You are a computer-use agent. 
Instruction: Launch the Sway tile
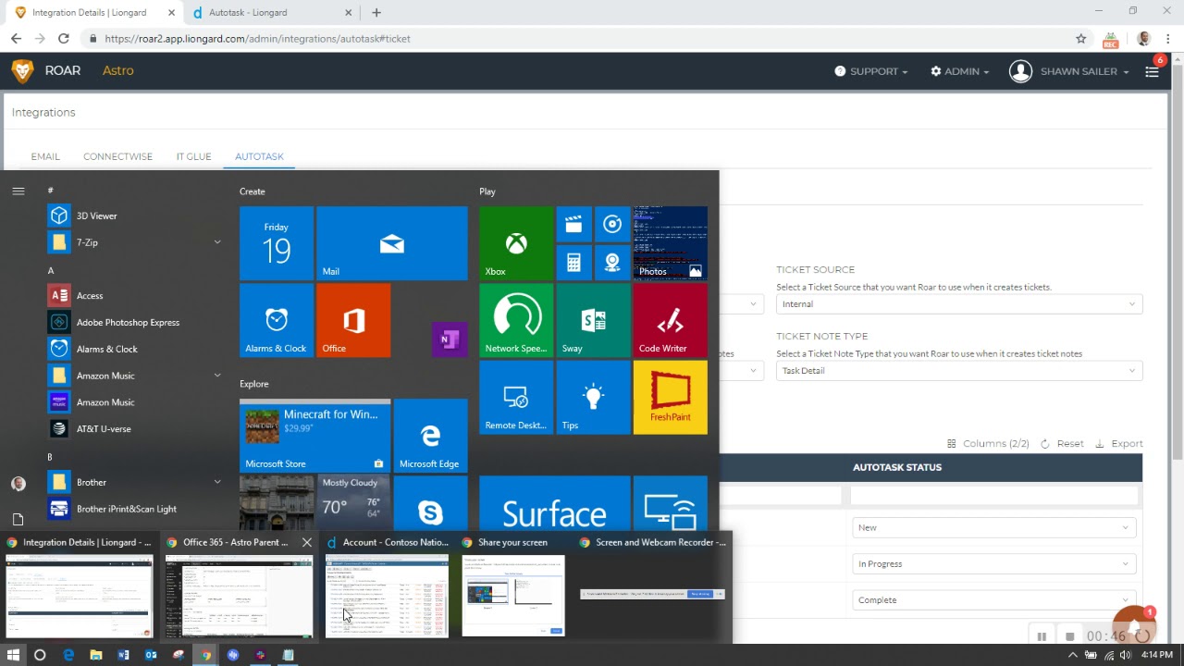point(593,320)
